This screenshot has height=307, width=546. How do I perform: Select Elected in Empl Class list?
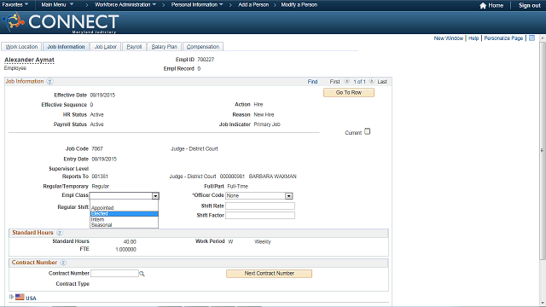[x=124, y=214]
